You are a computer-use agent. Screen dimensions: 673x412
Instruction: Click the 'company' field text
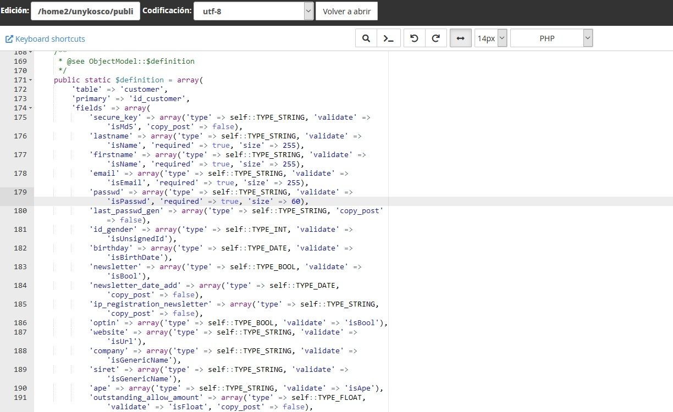coord(109,351)
